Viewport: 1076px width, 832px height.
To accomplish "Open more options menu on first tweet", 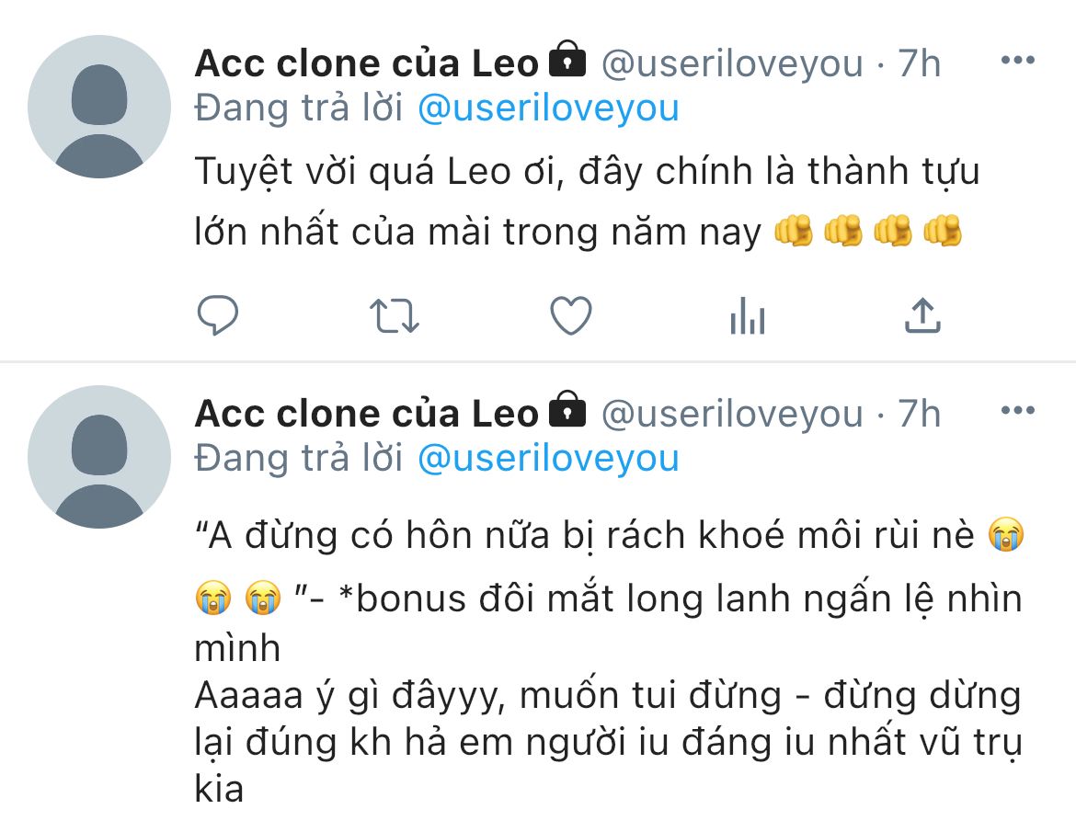I will point(1017,61).
